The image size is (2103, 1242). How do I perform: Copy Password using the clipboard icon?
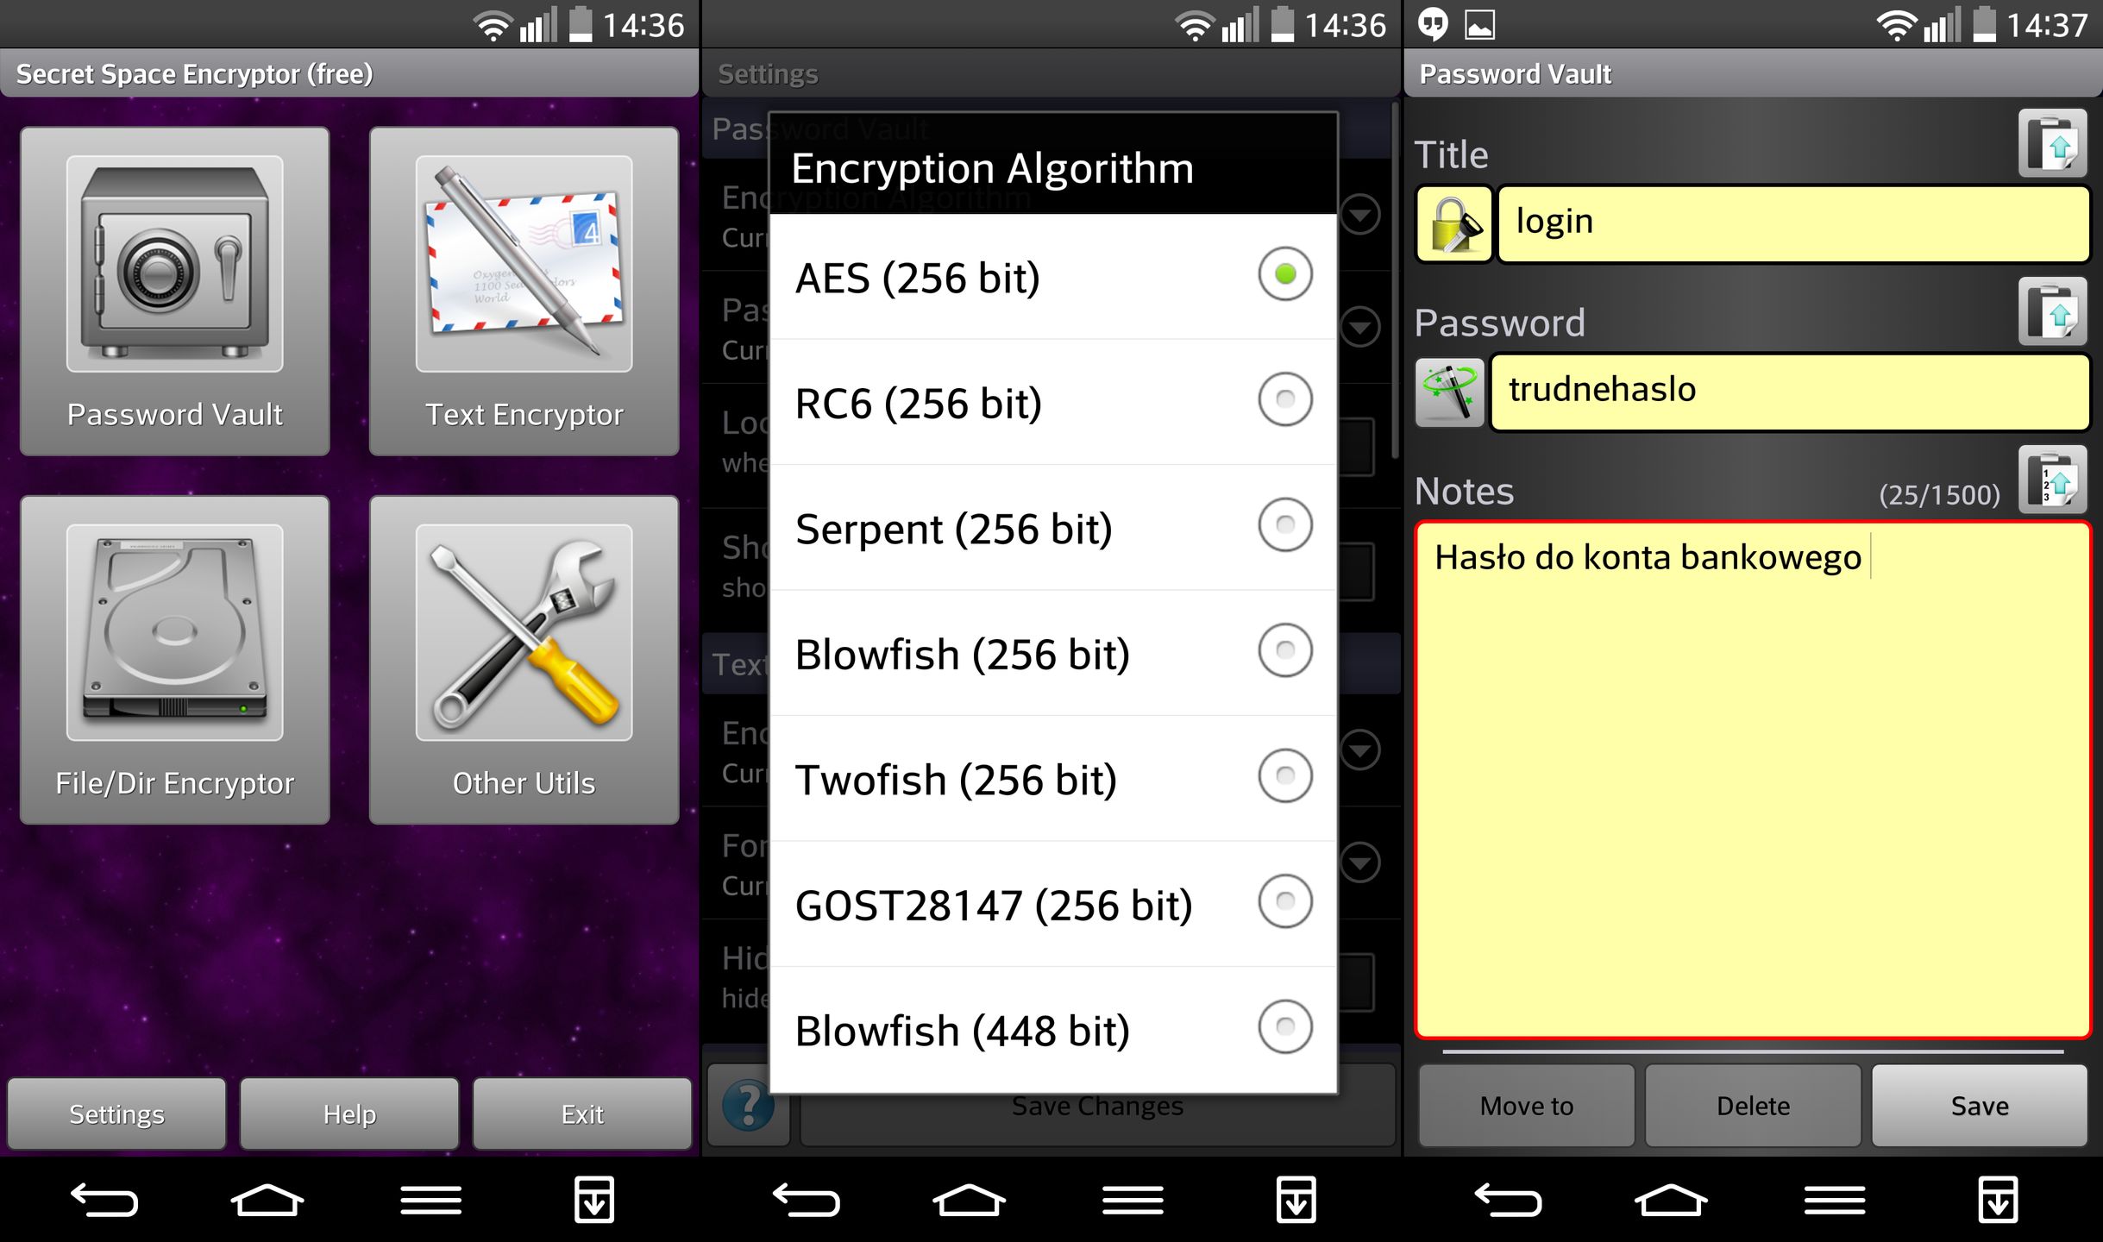coord(2052,311)
